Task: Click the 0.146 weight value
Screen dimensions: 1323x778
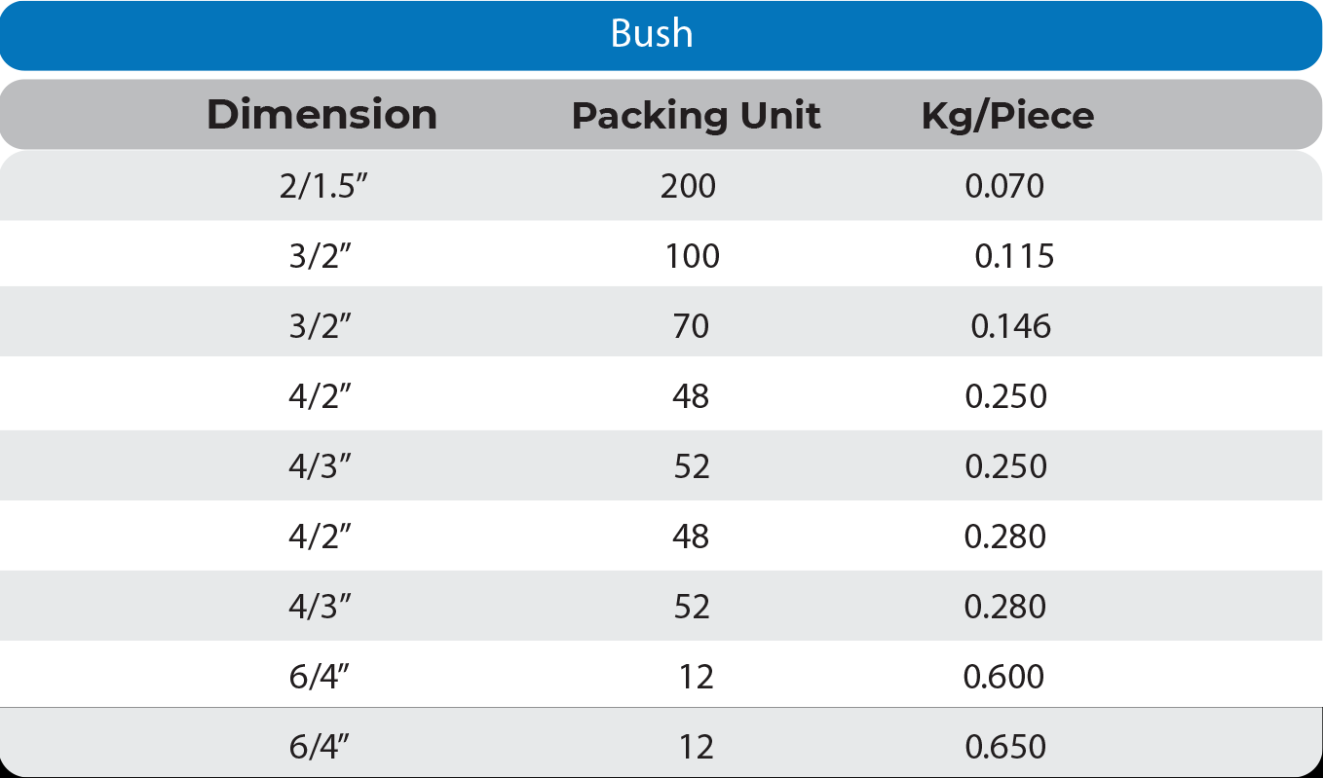Action: (x=1010, y=325)
